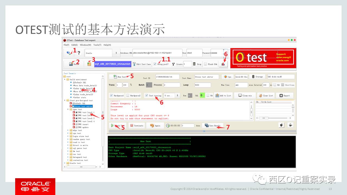Open the Tools(T) menu
Image resolution: width=347 pixels, height=195 pixels.
[97, 45]
